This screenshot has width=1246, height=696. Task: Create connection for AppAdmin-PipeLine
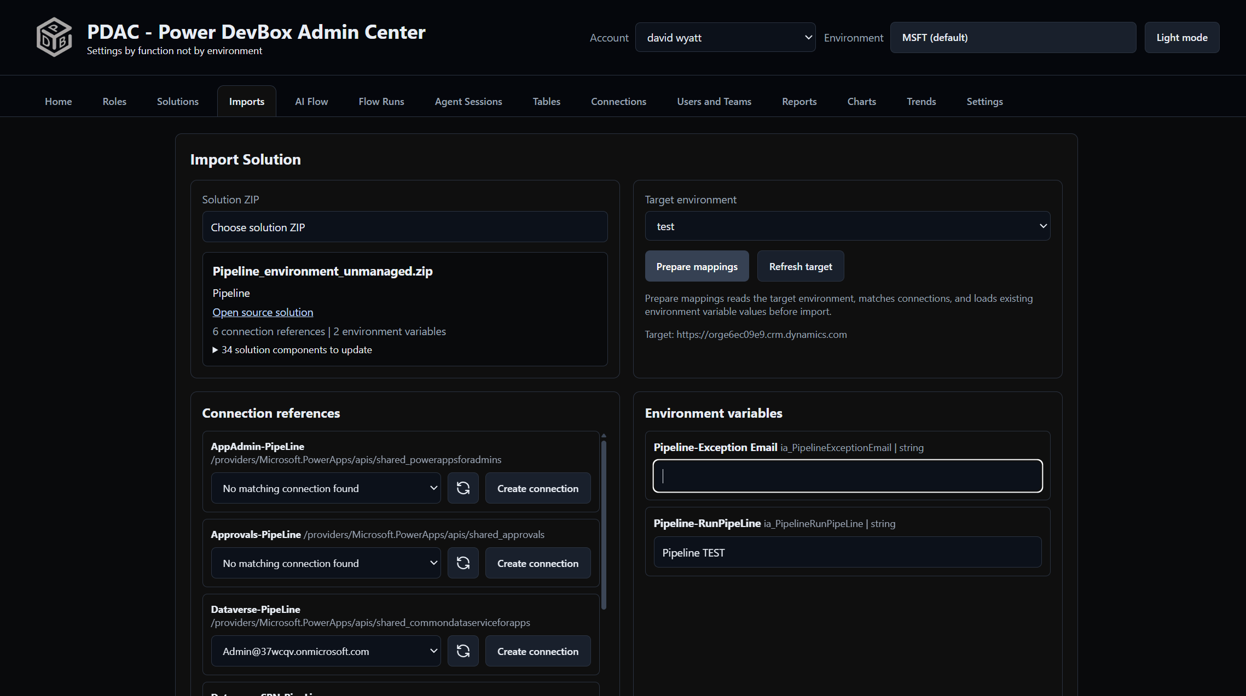[x=538, y=488]
